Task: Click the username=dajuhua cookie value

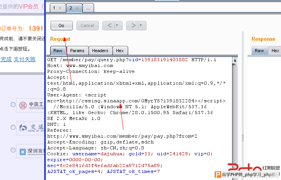Action: 98,154
